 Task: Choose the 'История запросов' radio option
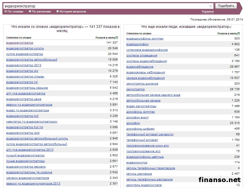coord(58,12)
